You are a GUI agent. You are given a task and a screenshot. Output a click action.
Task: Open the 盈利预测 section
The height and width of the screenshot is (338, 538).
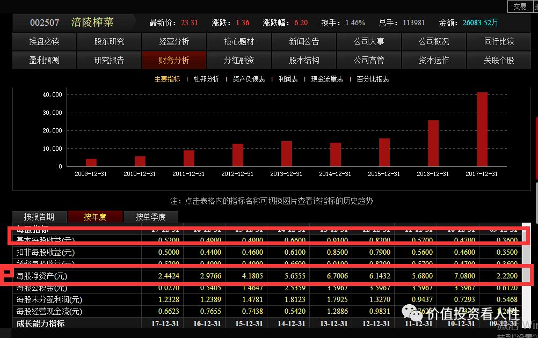(x=44, y=60)
